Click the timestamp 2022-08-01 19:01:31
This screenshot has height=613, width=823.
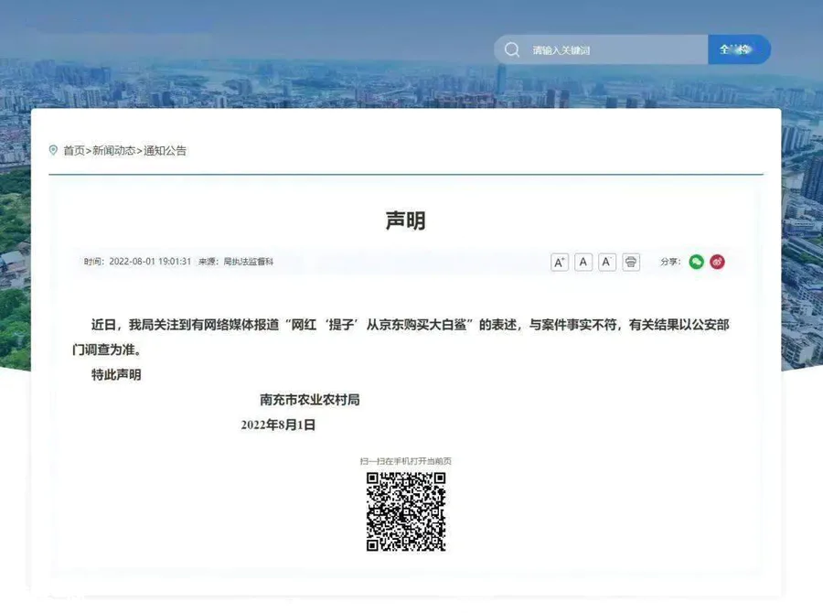(150, 262)
